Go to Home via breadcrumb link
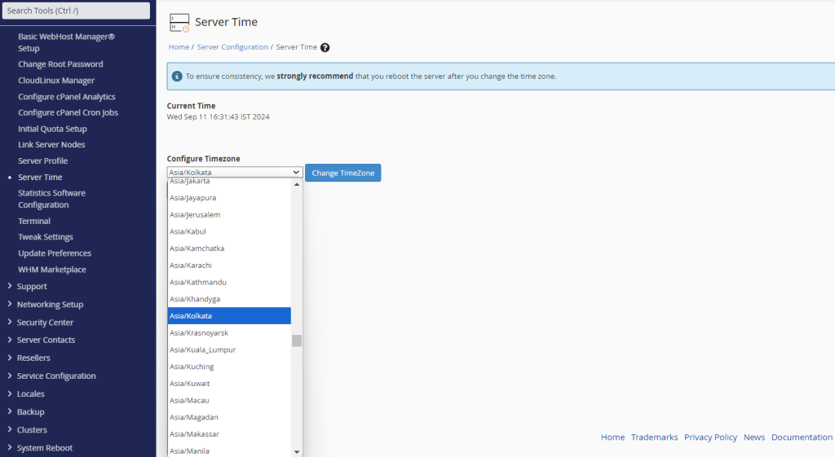Viewport: 835px width, 457px height. 179,47
